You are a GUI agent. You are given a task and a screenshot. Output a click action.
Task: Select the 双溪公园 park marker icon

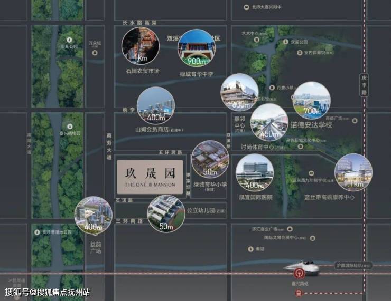coord(286,42)
